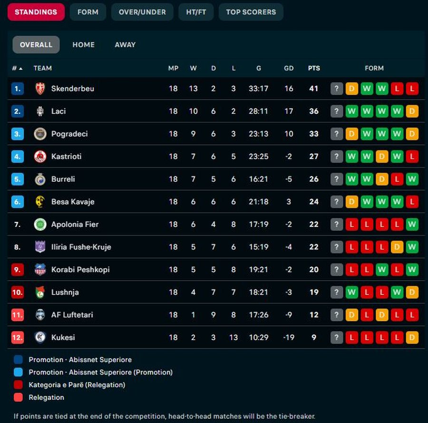Click the Apolonia Fier green badge
This screenshot has height=423, width=428.
(x=40, y=224)
